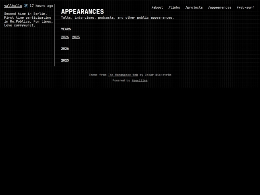260x195 pixels.
Task: Jump to the 2026 year link
Action: [x=65, y=37]
